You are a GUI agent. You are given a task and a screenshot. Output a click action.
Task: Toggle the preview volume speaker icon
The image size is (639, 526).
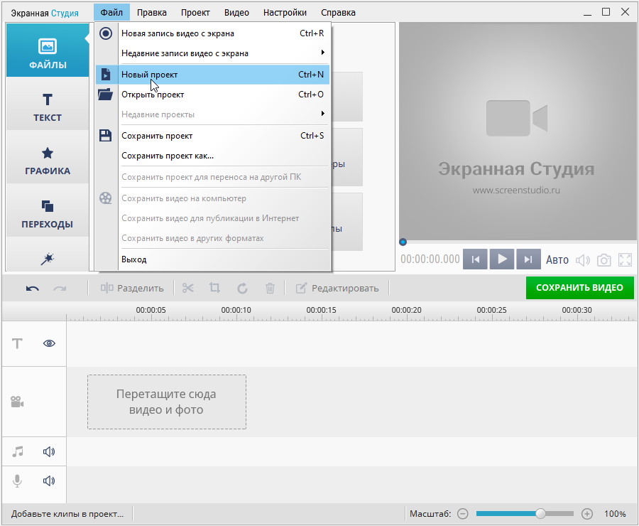(x=583, y=260)
